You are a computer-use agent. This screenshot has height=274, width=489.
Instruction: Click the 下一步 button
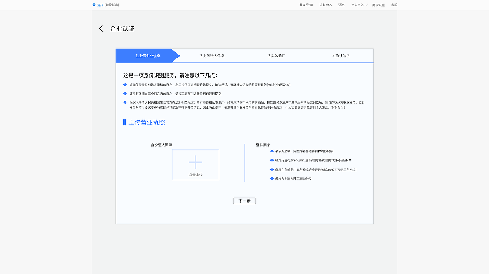pyautogui.click(x=244, y=201)
